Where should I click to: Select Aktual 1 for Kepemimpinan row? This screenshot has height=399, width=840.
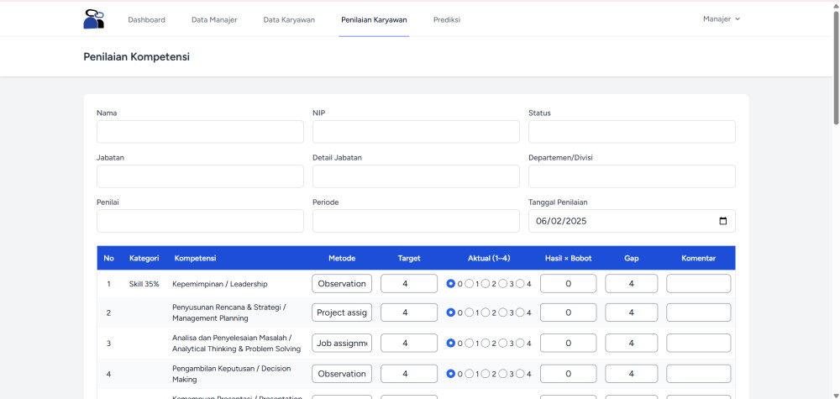(x=469, y=284)
